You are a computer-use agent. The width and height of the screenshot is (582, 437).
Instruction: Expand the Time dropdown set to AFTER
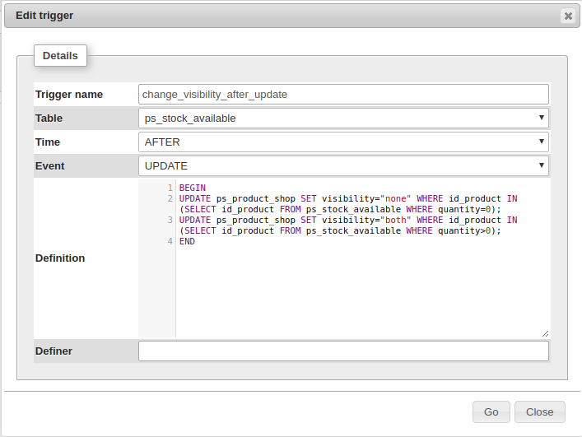pyautogui.click(x=343, y=142)
